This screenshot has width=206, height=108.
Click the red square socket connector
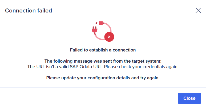coord(101,23)
